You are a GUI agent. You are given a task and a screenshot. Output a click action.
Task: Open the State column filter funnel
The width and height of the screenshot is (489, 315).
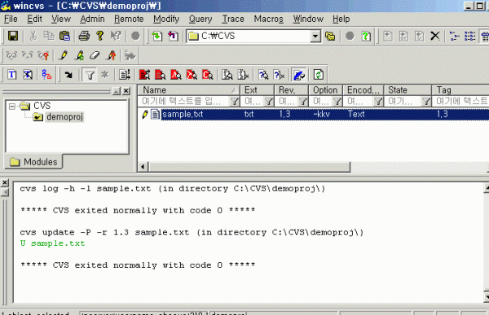(x=426, y=101)
